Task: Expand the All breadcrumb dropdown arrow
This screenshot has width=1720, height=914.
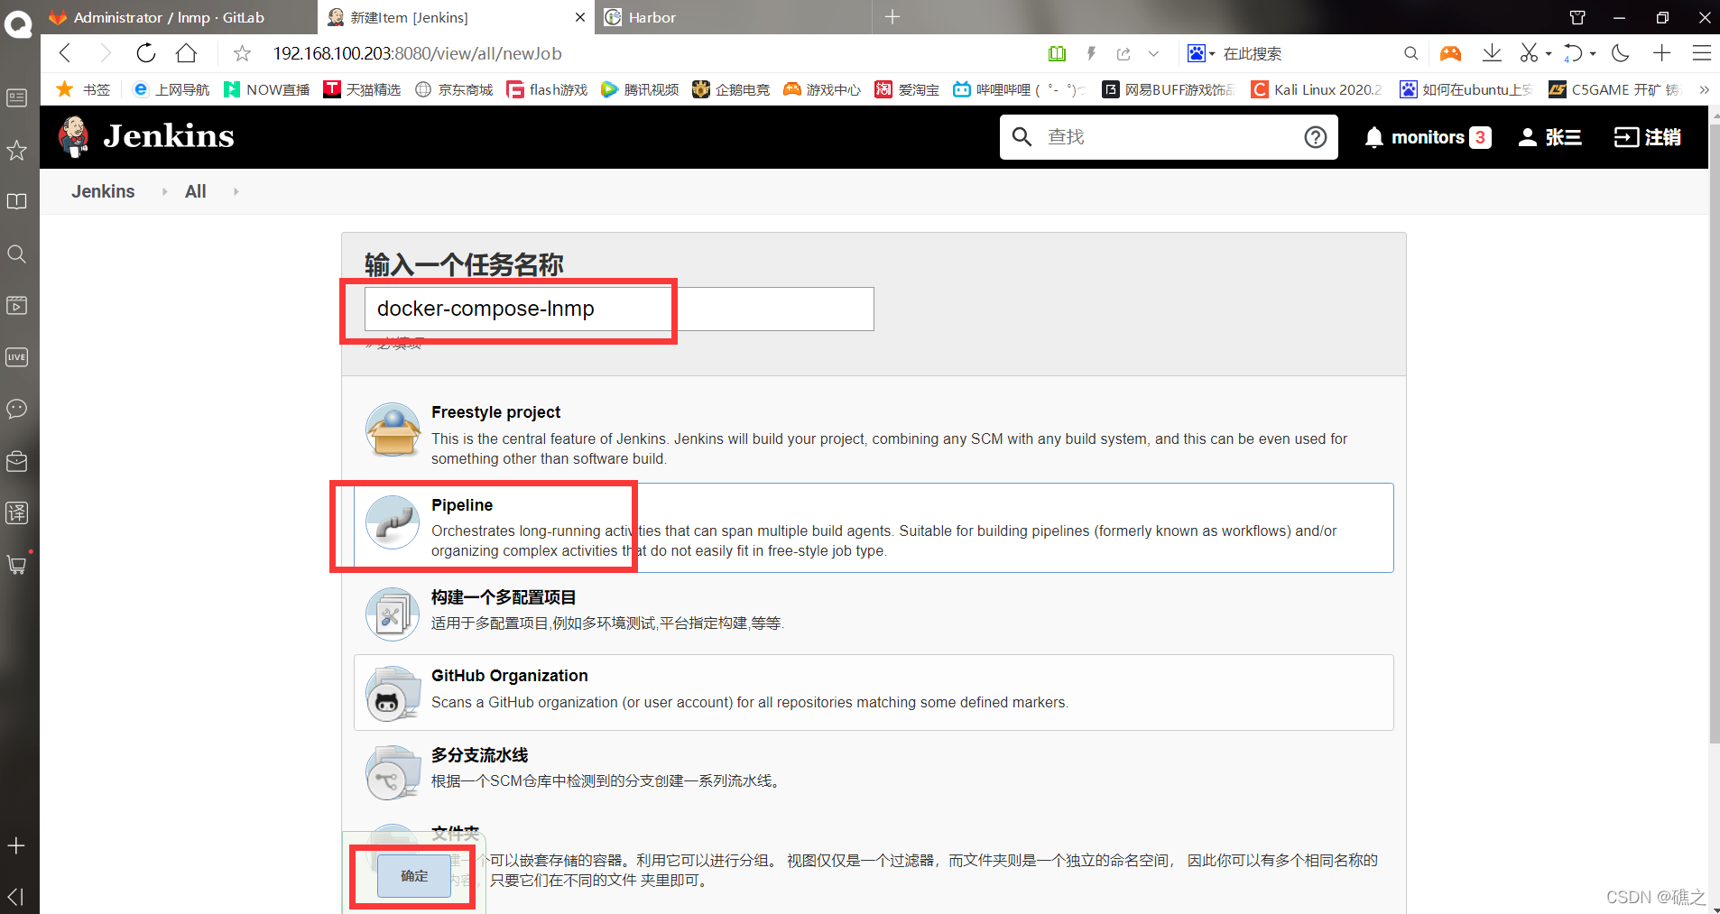Action: point(236,191)
